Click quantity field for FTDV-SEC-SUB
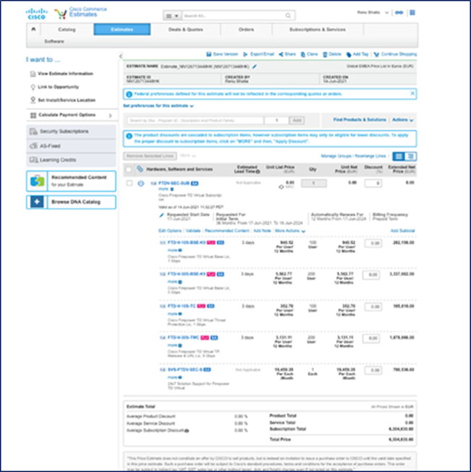 click(x=314, y=183)
